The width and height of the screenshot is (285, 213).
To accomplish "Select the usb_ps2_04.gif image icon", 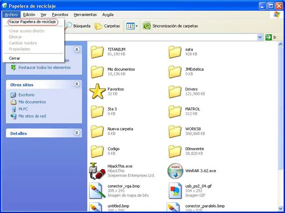I will [175, 191].
